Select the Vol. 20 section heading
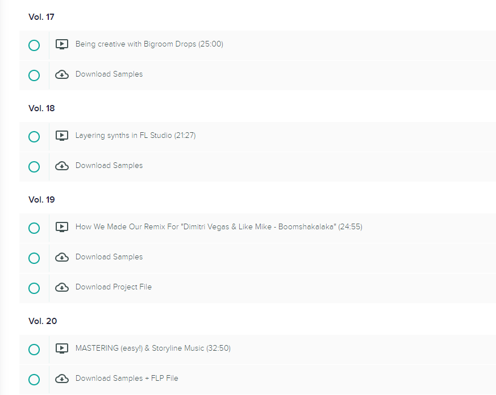Viewport: 496px width, 395px height. point(43,321)
